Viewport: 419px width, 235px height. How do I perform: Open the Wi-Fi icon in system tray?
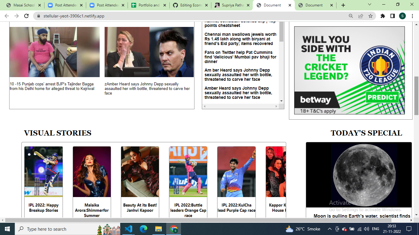[359, 229]
